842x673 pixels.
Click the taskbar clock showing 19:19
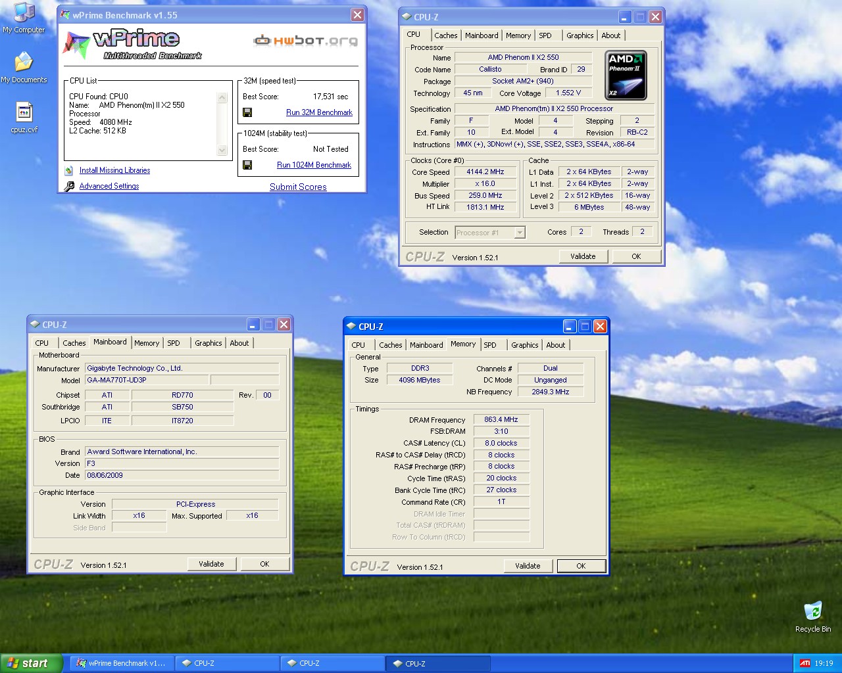tap(824, 663)
